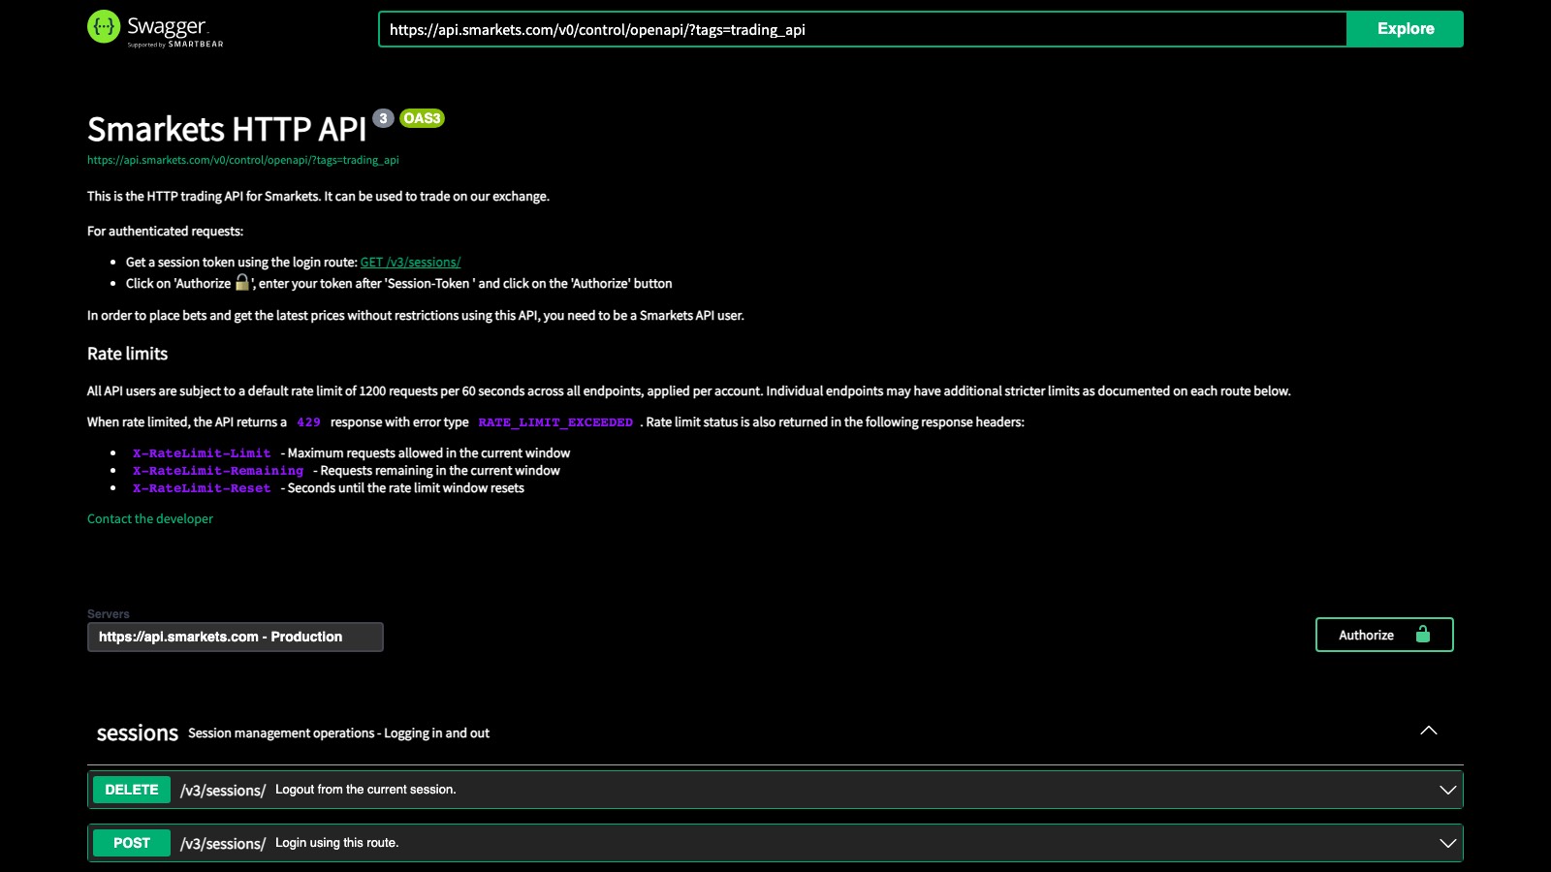Open the Servers dropdown
The image size is (1551, 872).
(236, 637)
